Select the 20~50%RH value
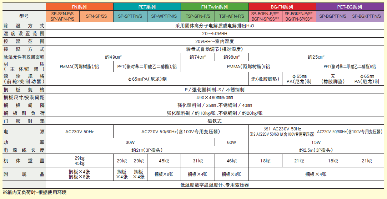Image resolution: width=387 pixels, height=199 pixels. 215,34
